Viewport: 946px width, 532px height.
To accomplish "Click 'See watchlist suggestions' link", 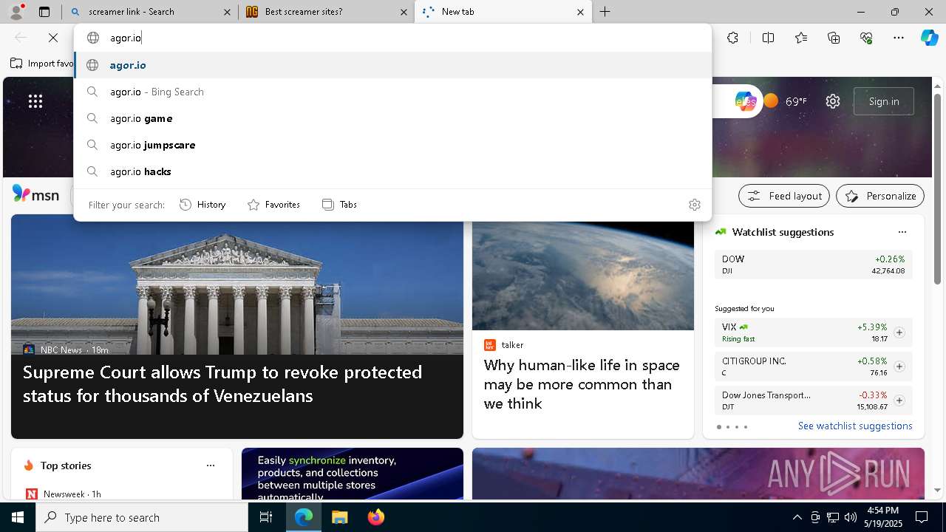I will (855, 426).
